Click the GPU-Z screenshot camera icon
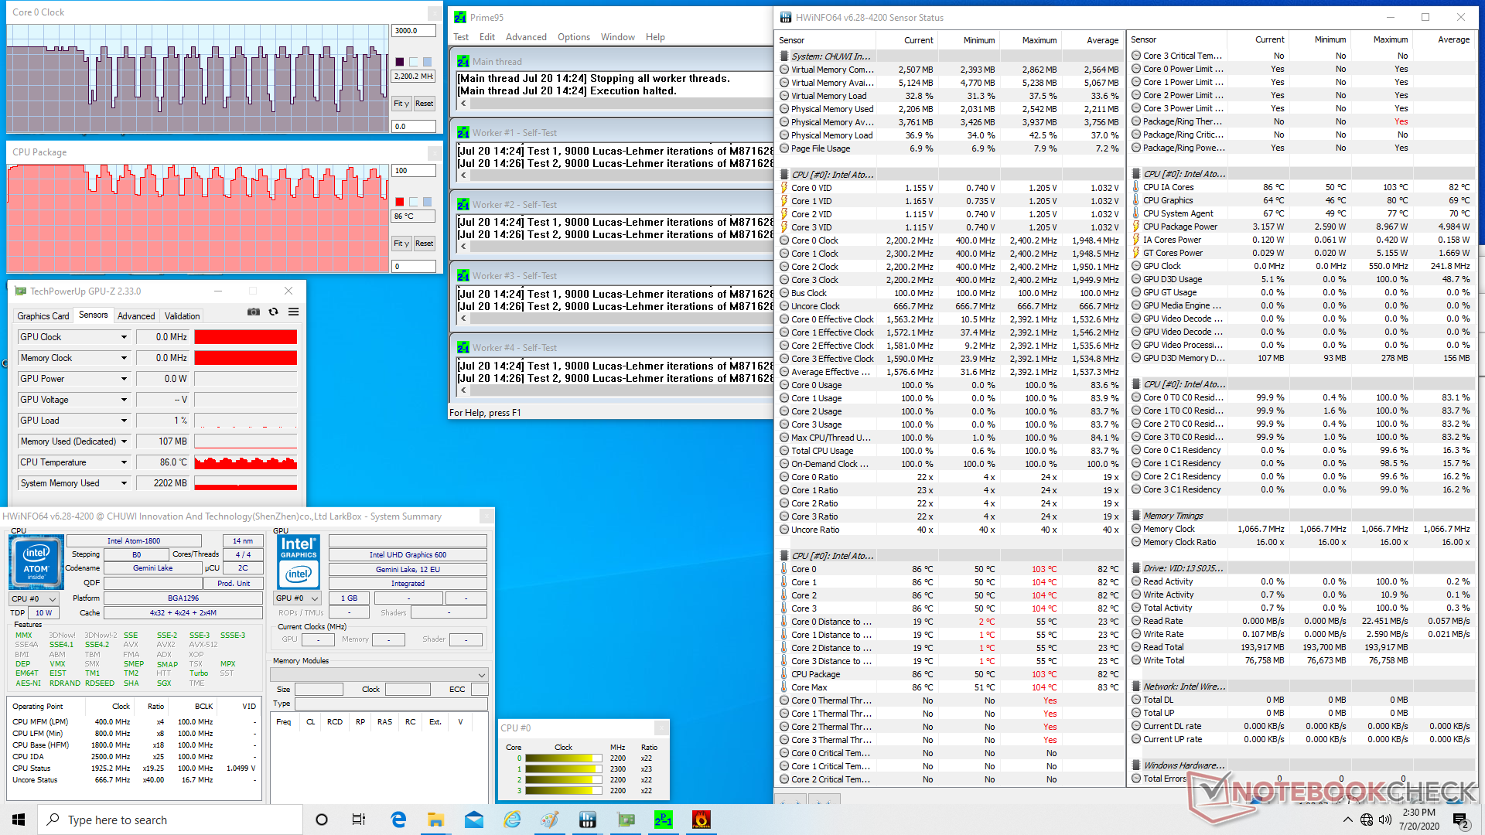This screenshot has width=1485, height=835. 253,312
